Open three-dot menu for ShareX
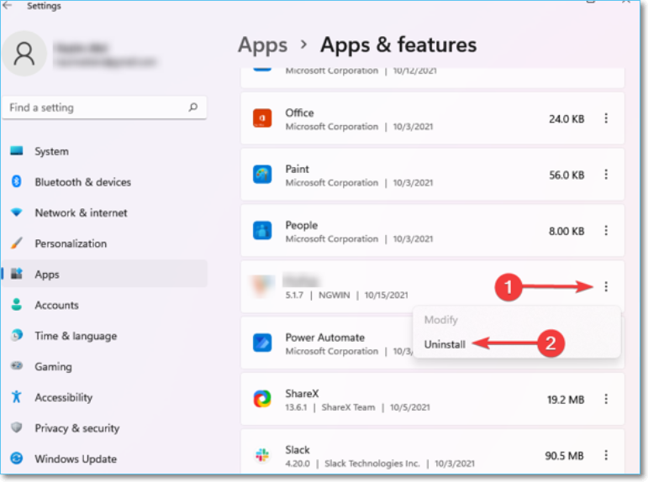The width and height of the screenshot is (648, 482). 606,399
